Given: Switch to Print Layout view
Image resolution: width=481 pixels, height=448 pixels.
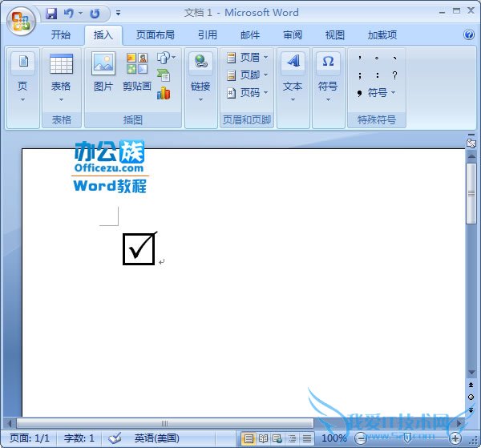Looking at the screenshot, I should pyautogui.click(x=249, y=438).
